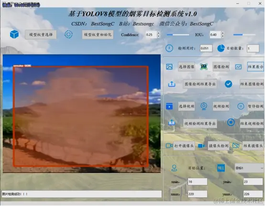Click the blue pie chart target count icon
265x206 pixels.
point(221,48)
